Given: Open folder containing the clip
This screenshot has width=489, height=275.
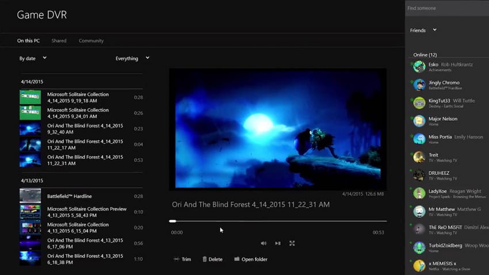Looking at the screenshot, I should click(251, 259).
